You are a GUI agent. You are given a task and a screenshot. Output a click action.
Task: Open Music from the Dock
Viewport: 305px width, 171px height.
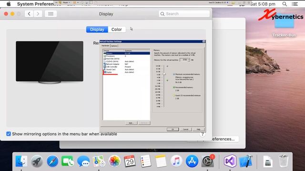[x=176, y=161]
